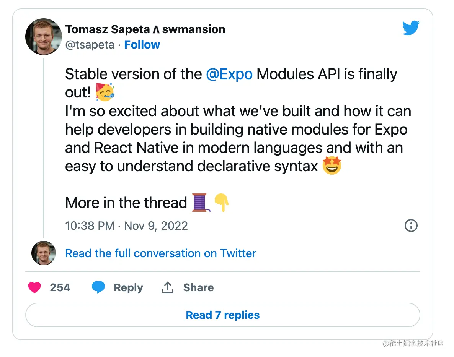Open the tweet info circle icon

[411, 226]
